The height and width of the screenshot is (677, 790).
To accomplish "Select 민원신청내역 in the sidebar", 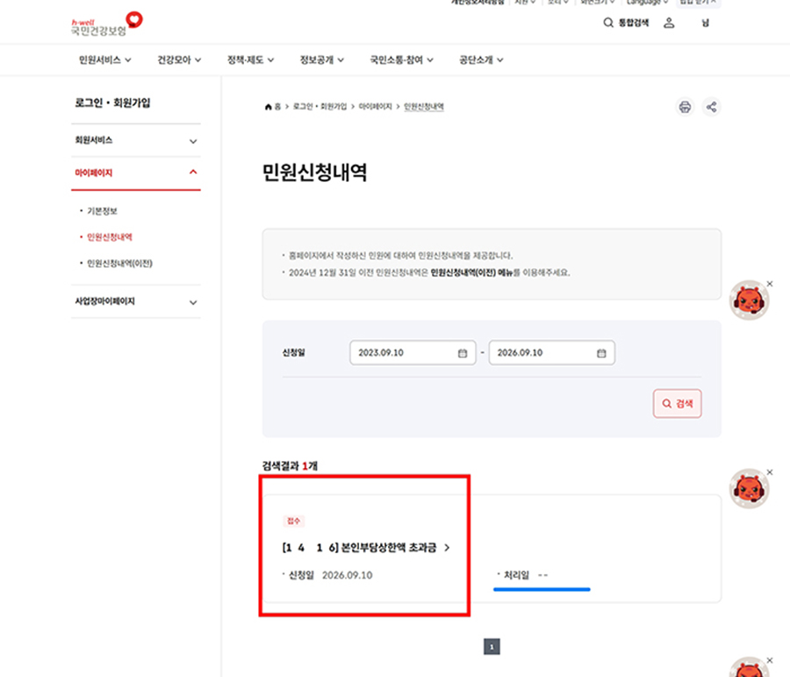I will (x=110, y=237).
